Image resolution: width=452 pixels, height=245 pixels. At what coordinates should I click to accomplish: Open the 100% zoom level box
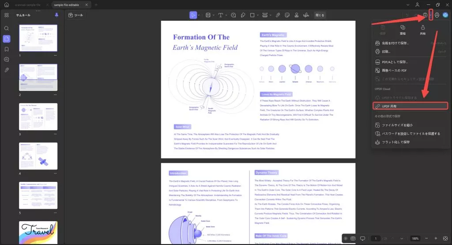[415, 238]
